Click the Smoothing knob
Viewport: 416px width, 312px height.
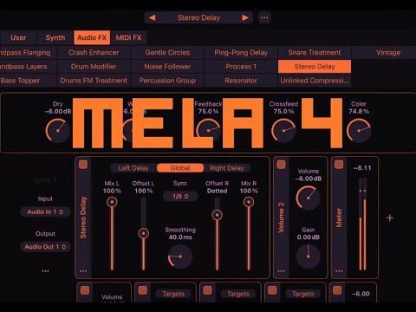tap(180, 257)
